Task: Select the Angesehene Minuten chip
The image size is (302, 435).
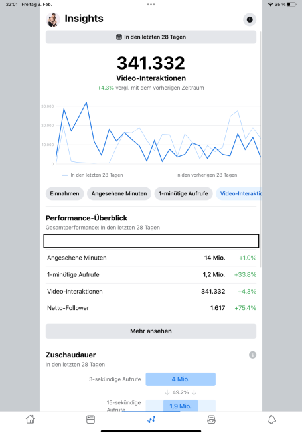Action: coord(119,193)
